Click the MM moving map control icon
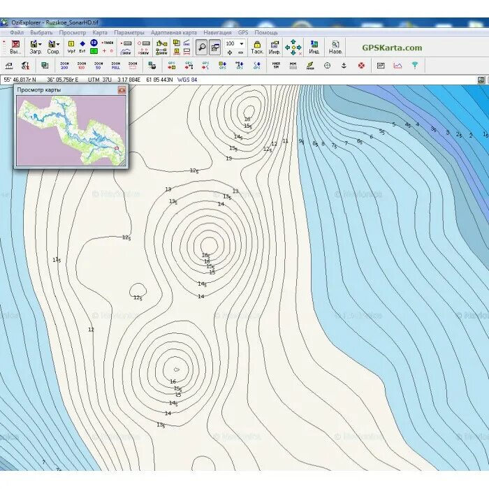This screenshot has width=489, height=489. pos(293,65)
